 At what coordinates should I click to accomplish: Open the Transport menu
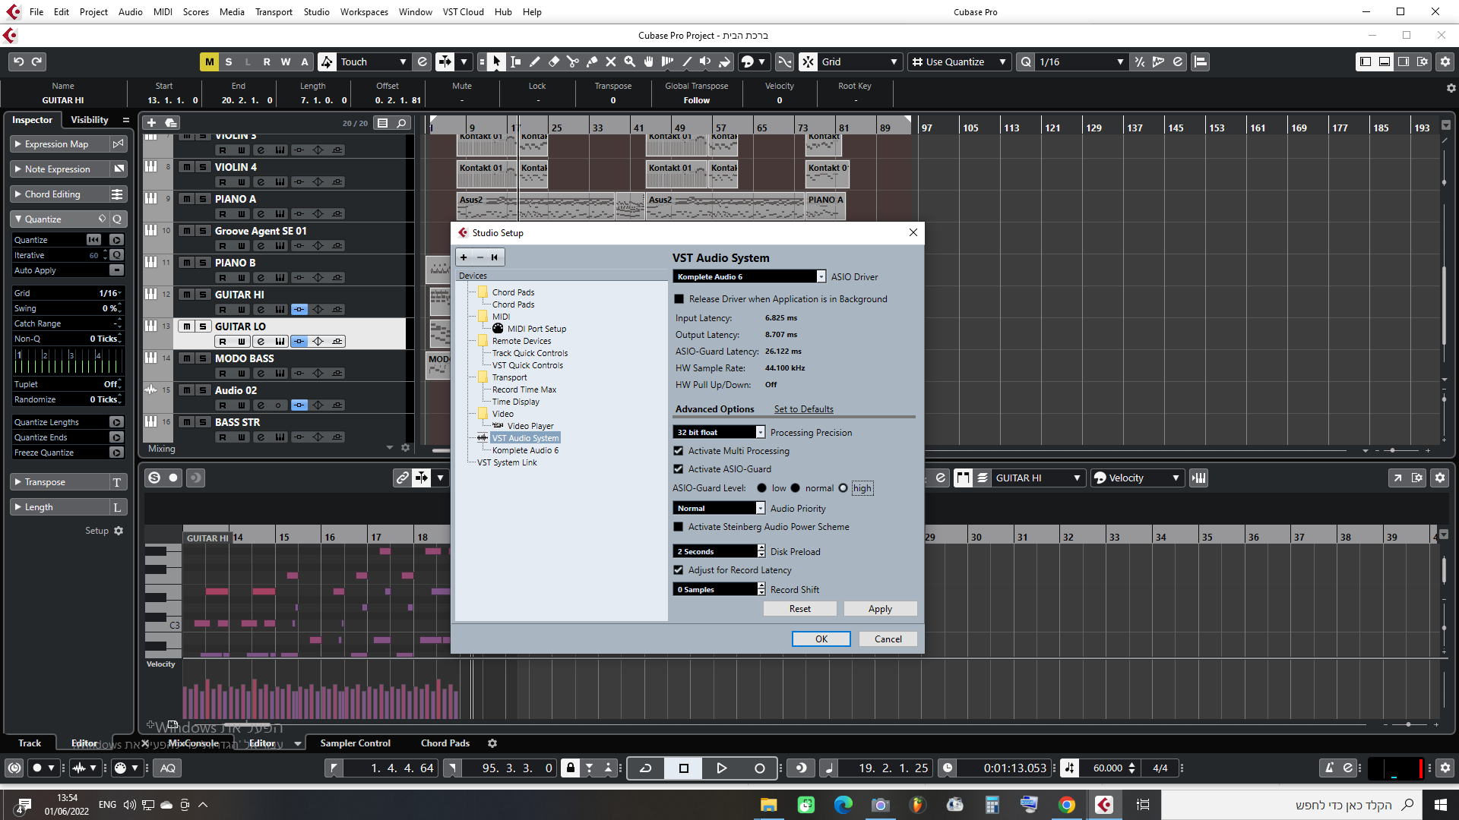274,11
